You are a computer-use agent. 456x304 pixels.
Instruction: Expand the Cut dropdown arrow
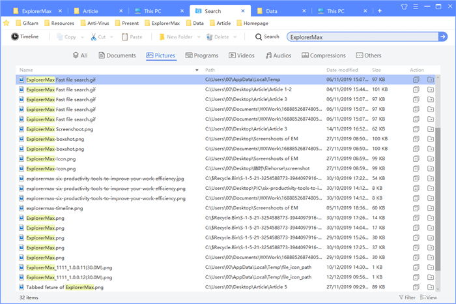tap(111, 37)
